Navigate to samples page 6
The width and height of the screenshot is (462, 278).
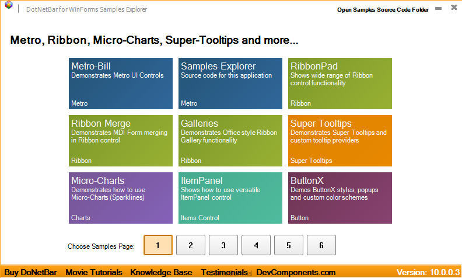coord(321,245)
